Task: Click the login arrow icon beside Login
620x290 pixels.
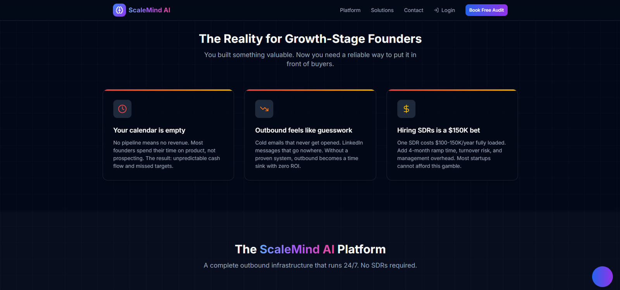Action: (436, 10)
